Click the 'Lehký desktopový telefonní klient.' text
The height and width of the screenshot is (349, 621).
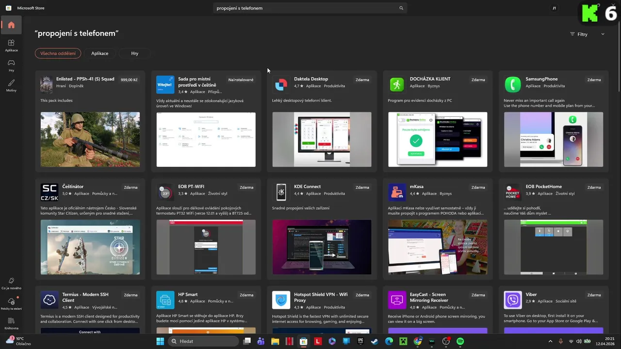pyautogui.click(x=302, y=100)
